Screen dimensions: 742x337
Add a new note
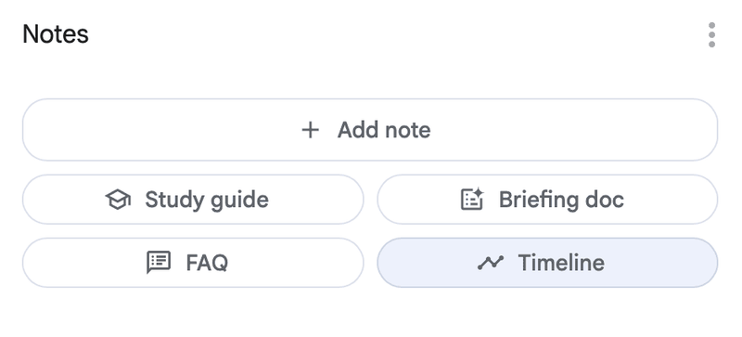click(x=370, y=130)
